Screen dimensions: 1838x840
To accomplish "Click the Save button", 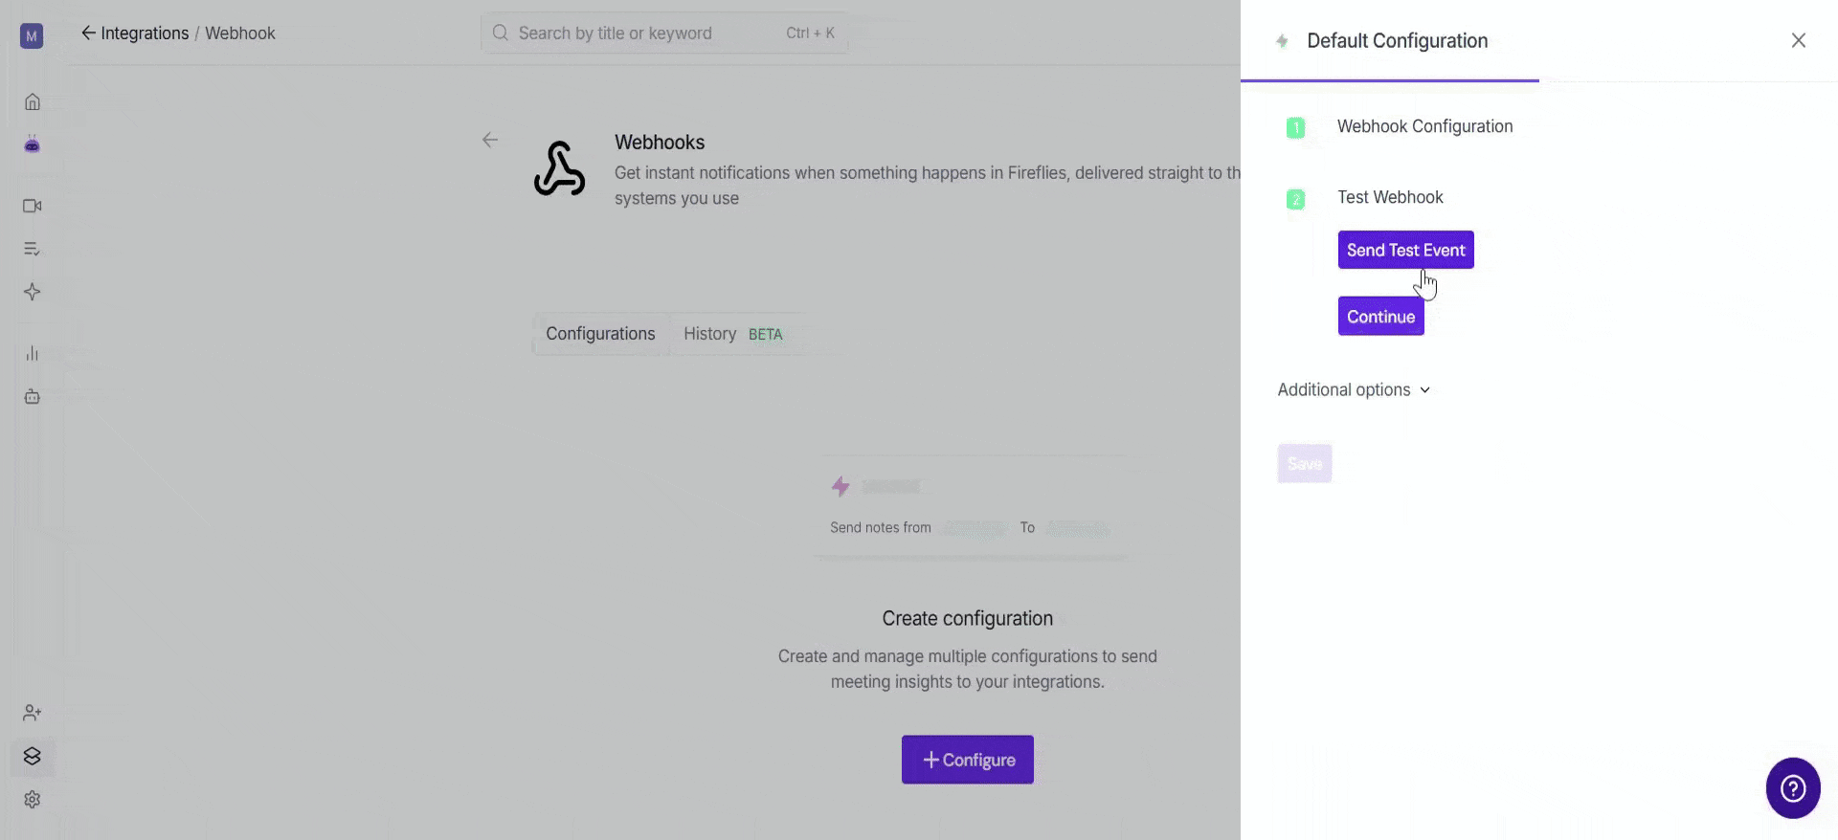I will (1304, 464).
